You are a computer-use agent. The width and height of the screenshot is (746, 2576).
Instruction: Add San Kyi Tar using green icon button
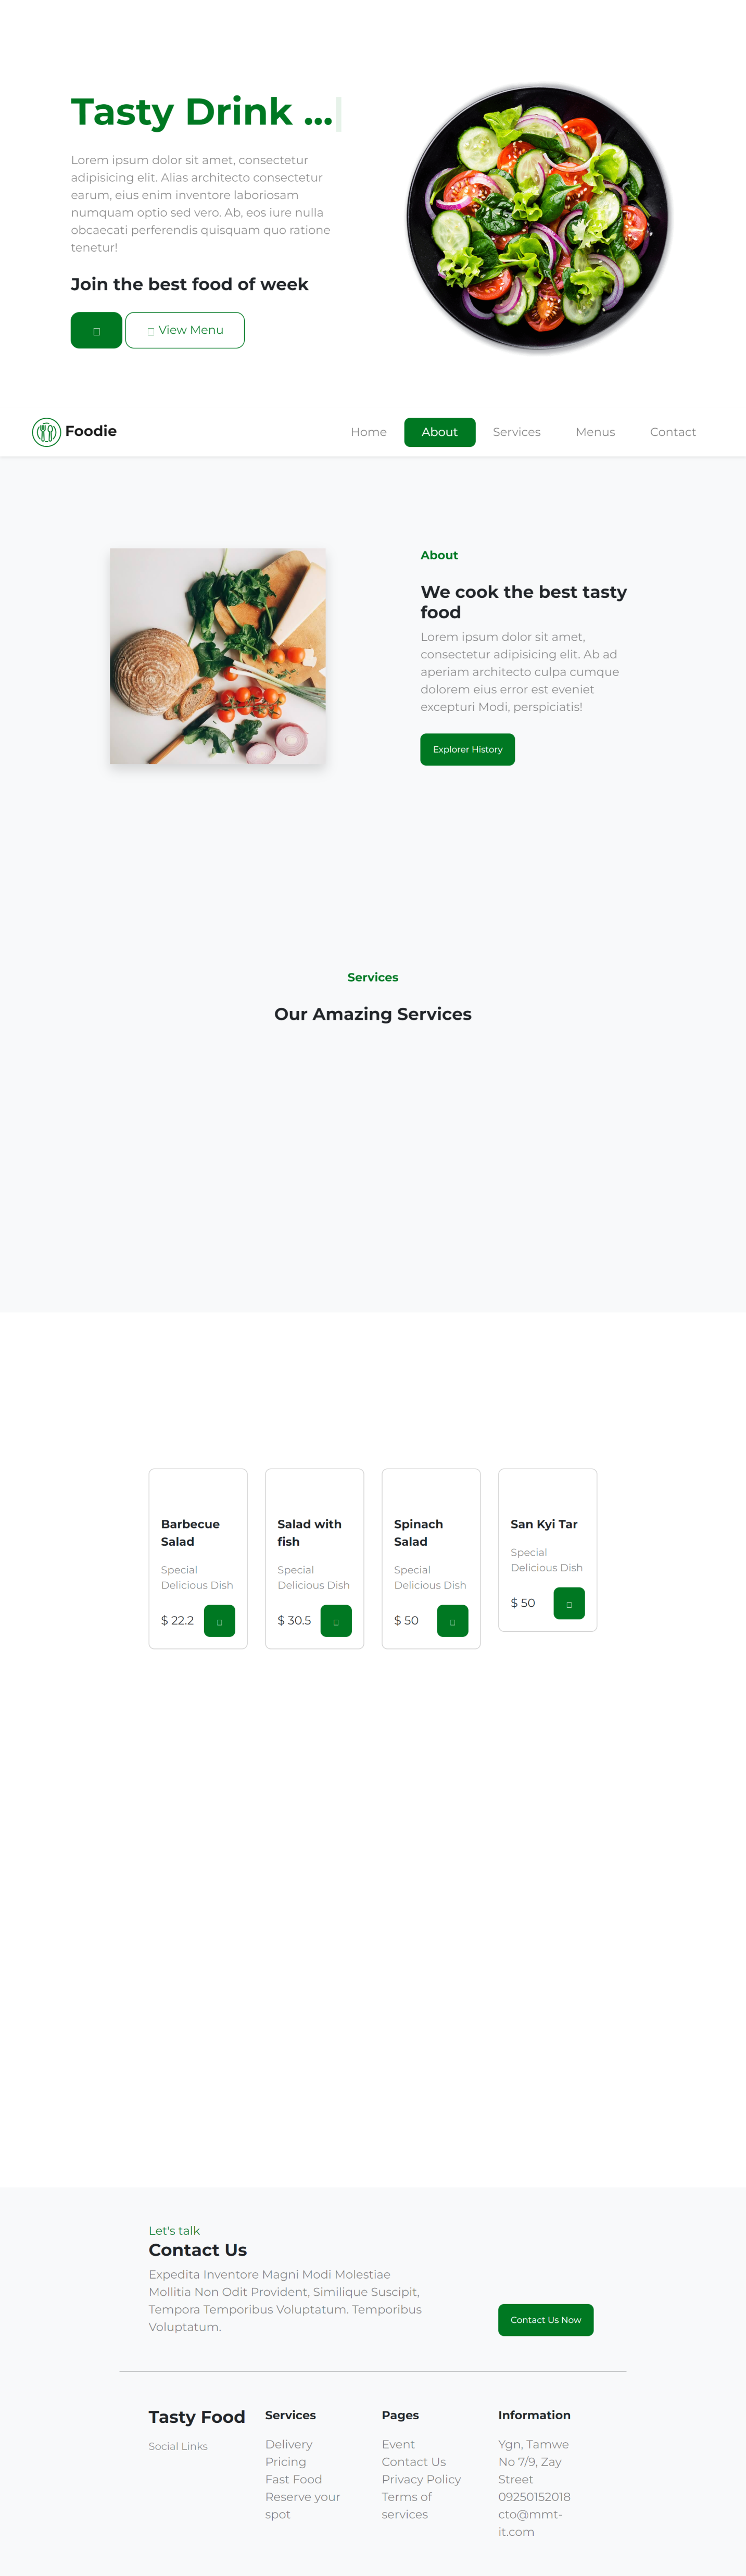click(x=569, y=1603)
